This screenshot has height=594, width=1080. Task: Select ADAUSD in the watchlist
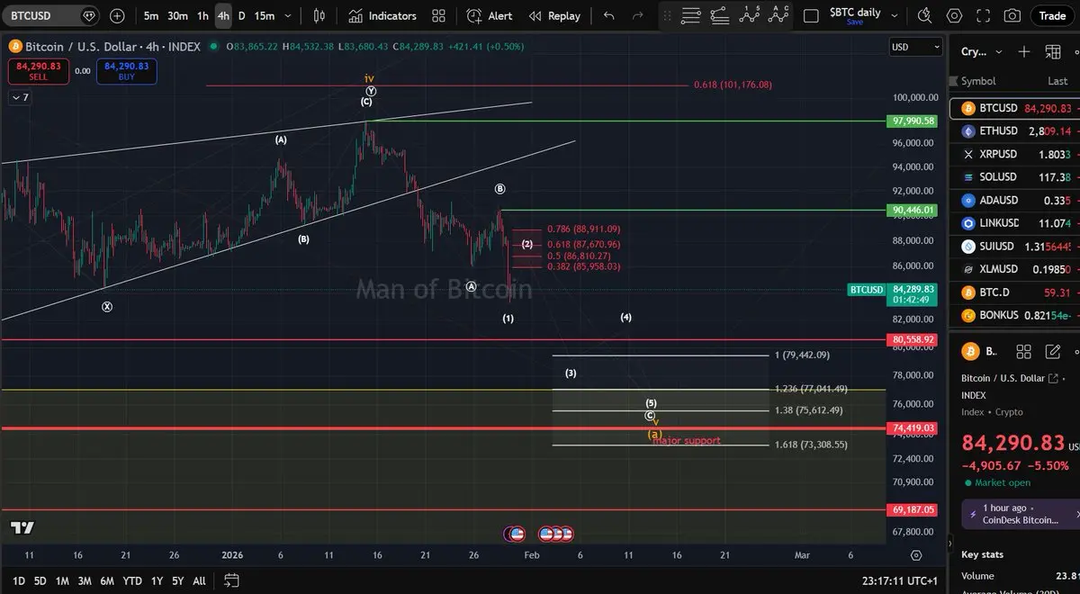pyautogui.click(x=1015, y=200)
